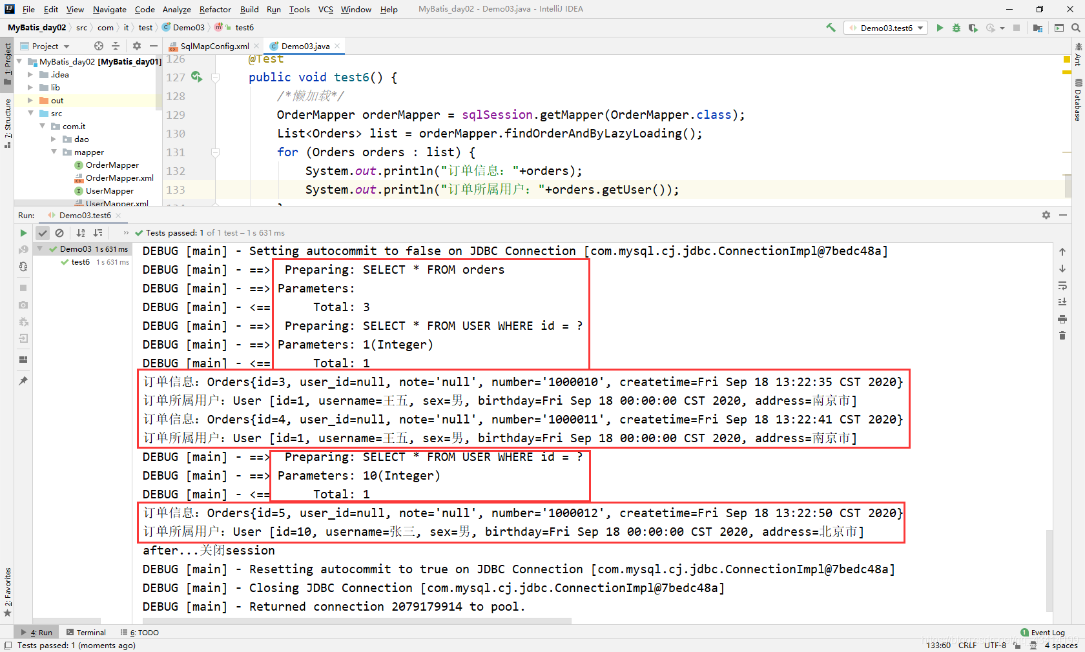Run with coverage from the top toolbar

pos(973,28)
